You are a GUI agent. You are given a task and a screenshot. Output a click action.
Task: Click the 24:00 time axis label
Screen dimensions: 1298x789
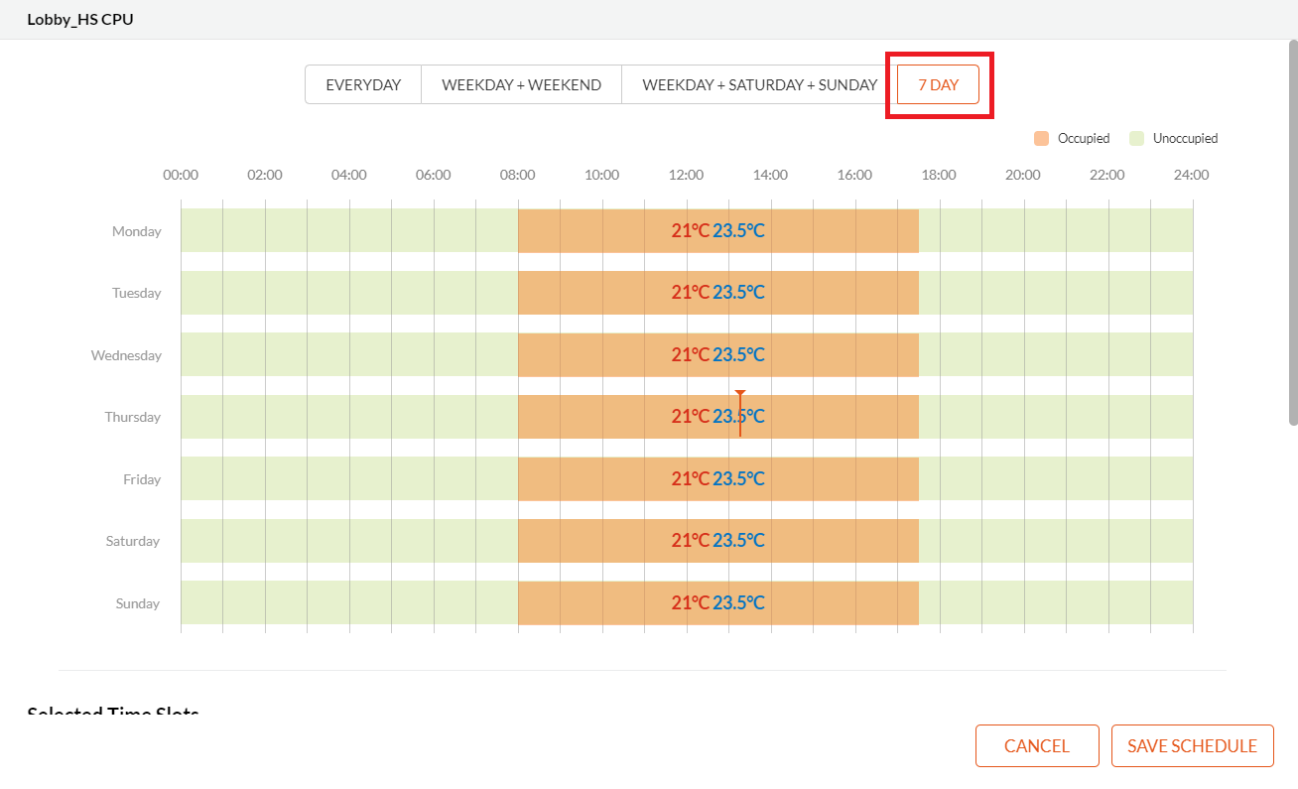coord(1192,175)
